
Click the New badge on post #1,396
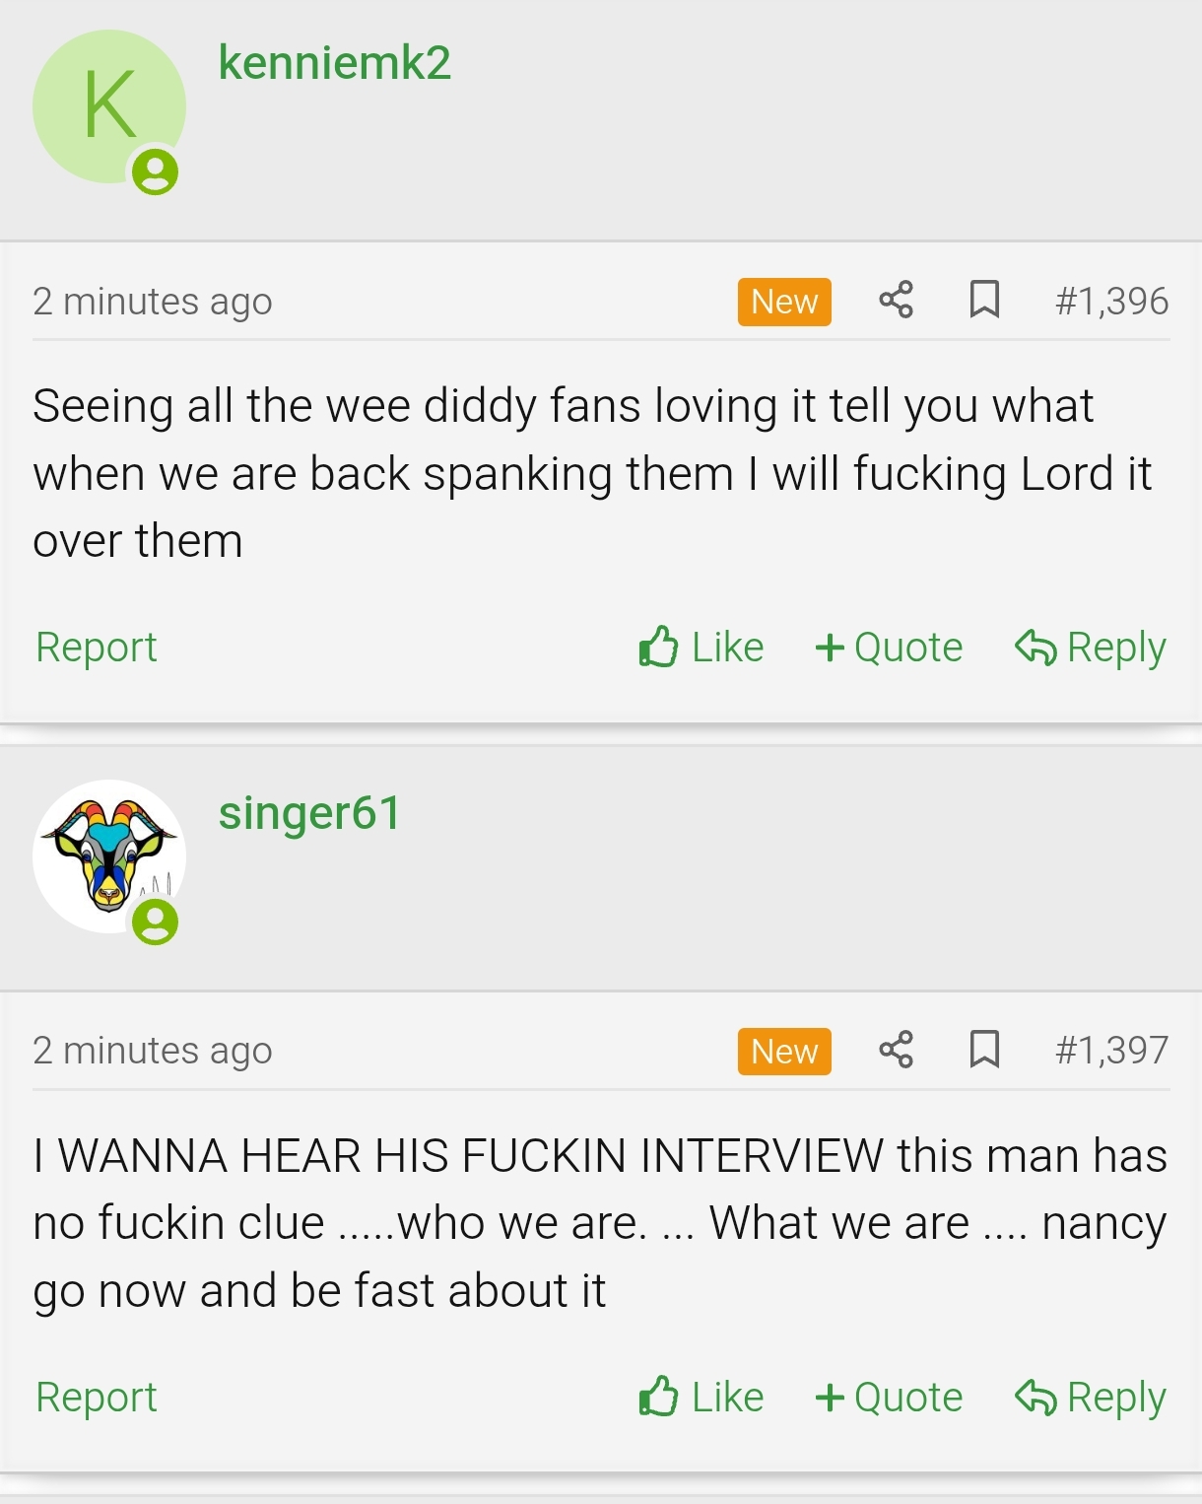tap(784, 302)
